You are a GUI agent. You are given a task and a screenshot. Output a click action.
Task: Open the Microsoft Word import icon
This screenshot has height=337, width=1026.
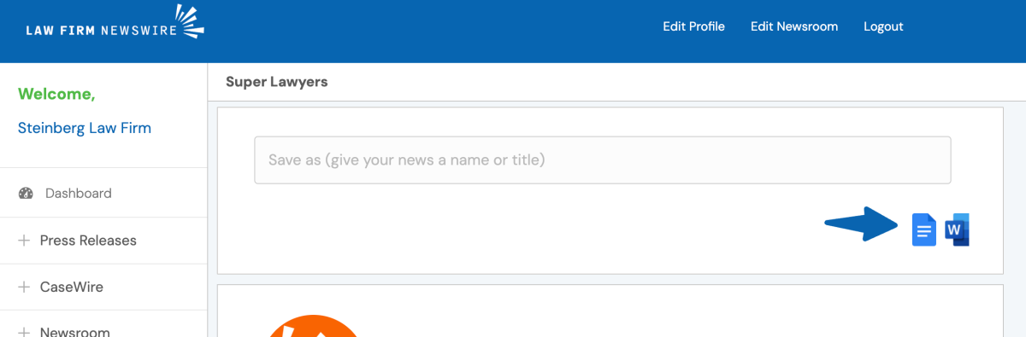pos(957,230)
